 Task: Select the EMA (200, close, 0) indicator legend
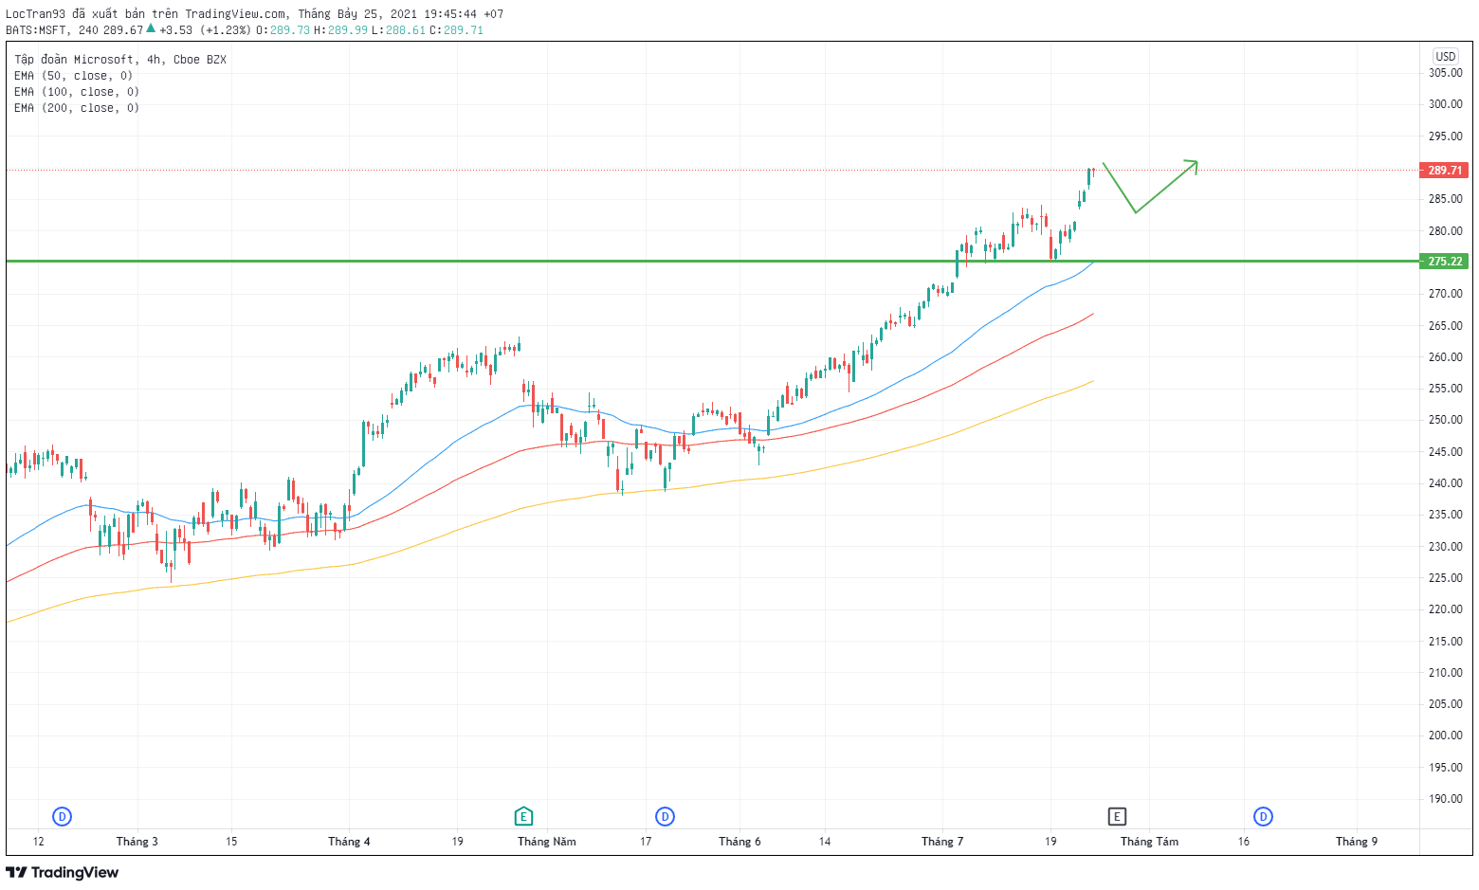77,108
